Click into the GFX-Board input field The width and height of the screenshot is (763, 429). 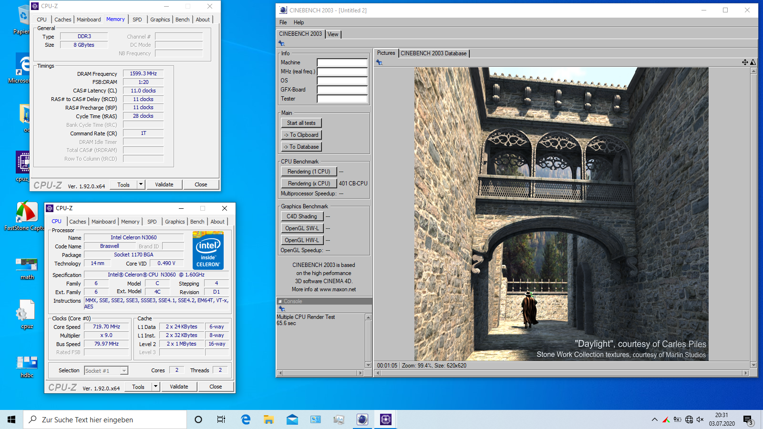[342, 90]
